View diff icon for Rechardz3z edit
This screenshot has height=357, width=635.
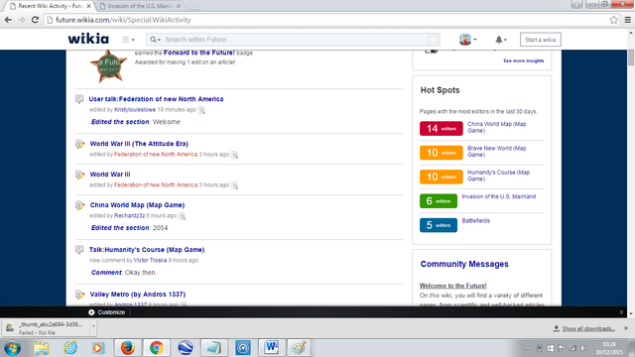click(183, 216)
